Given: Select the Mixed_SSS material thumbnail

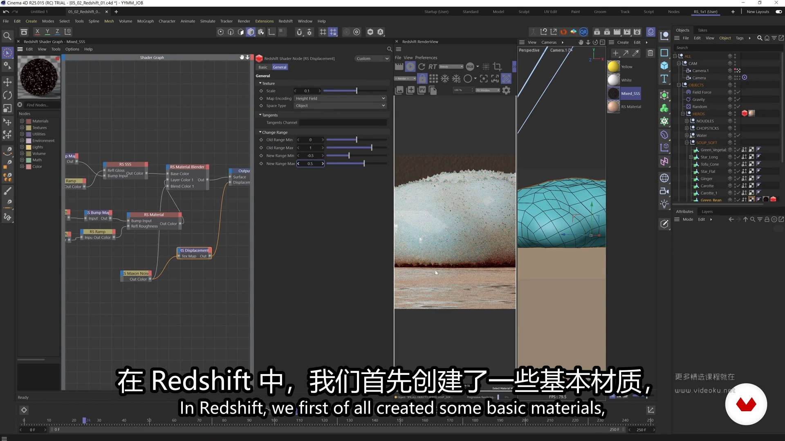Looking at the screenshot, I should coord(613,93).
